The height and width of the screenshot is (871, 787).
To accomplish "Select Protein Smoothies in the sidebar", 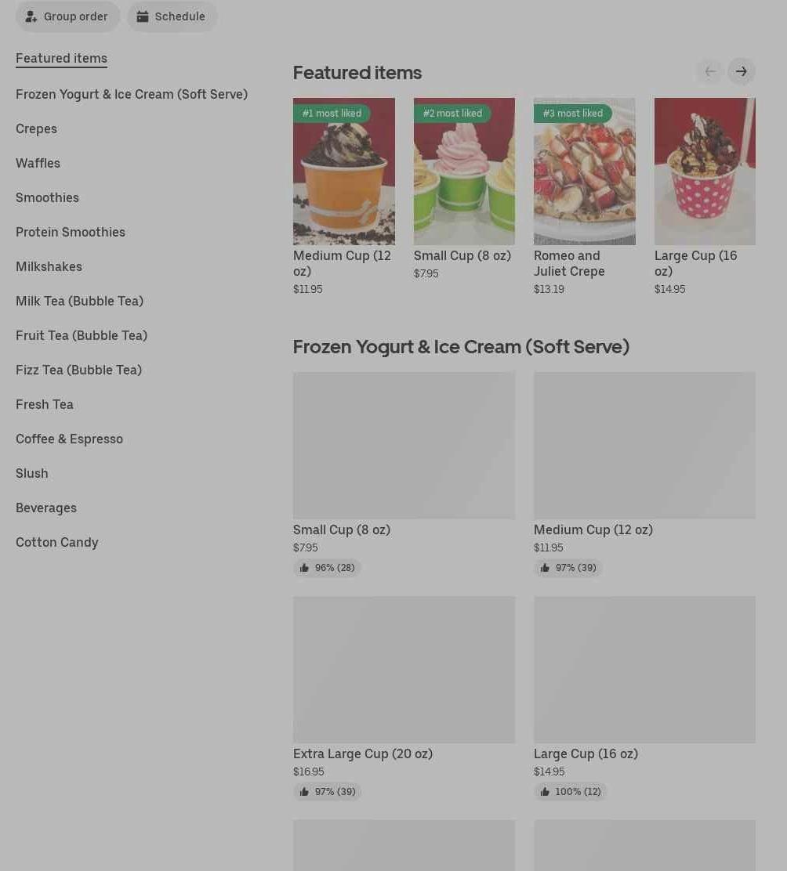I will coord(71,232).
